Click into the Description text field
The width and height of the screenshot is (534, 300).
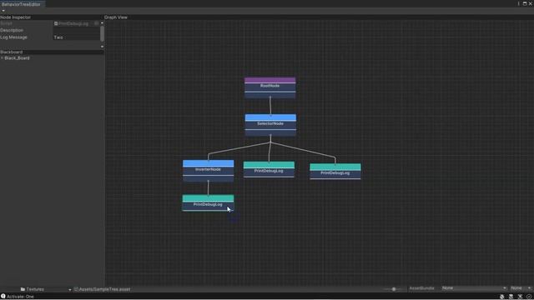[x=77, y=30]
